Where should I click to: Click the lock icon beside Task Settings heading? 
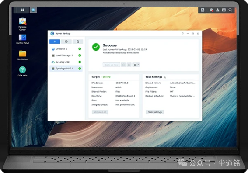[165, 77]
